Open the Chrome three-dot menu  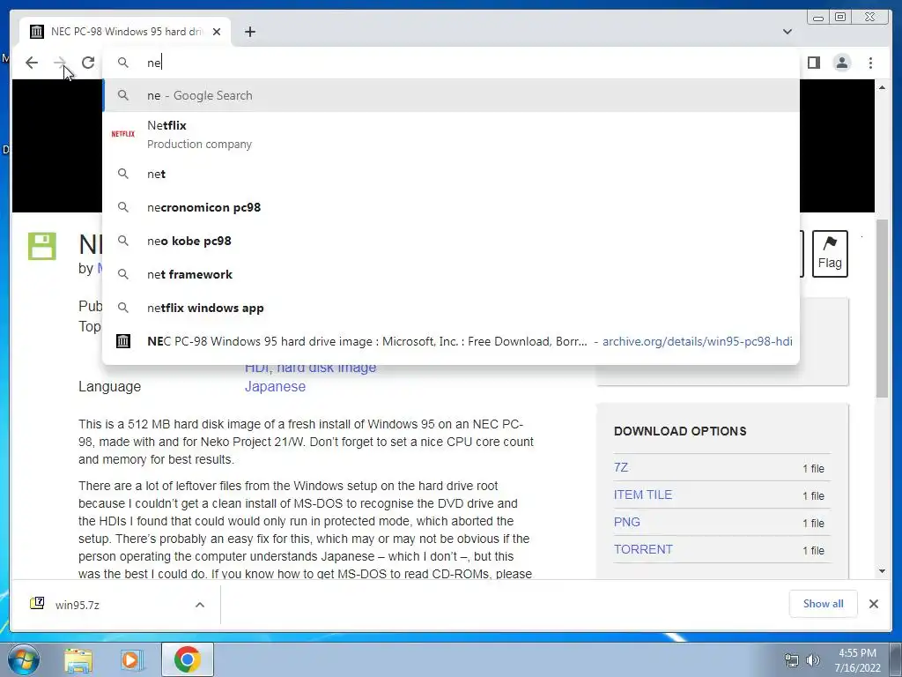(x=870, y=63)
